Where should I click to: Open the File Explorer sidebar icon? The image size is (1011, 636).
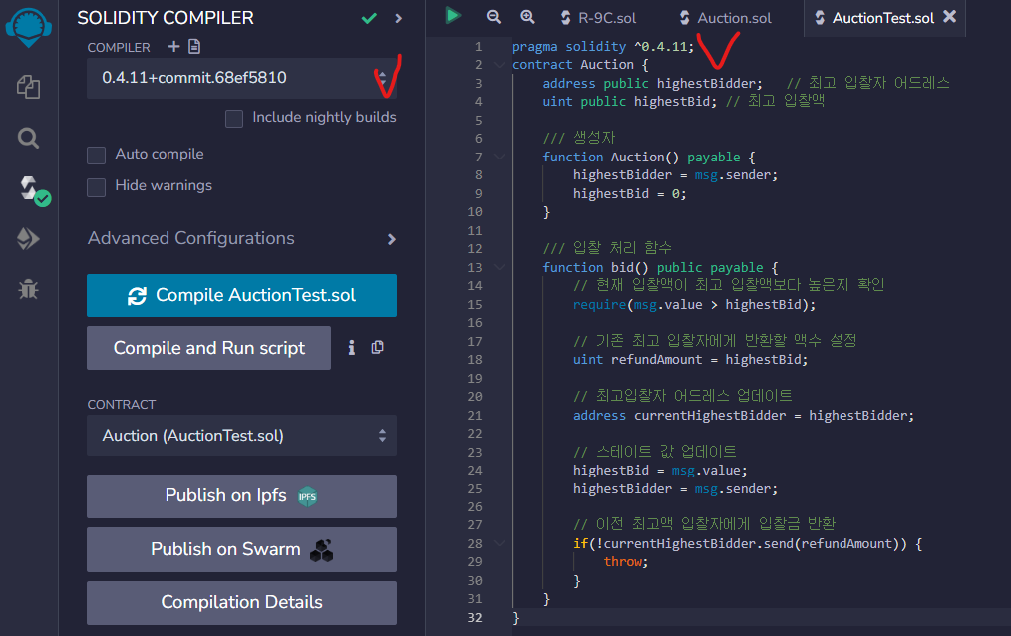[x=28, y=87]
